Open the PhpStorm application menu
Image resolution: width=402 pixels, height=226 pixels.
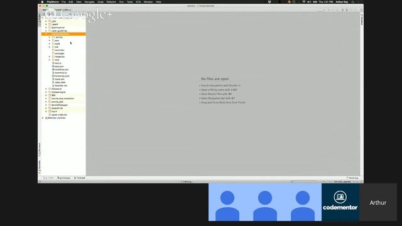53,2
